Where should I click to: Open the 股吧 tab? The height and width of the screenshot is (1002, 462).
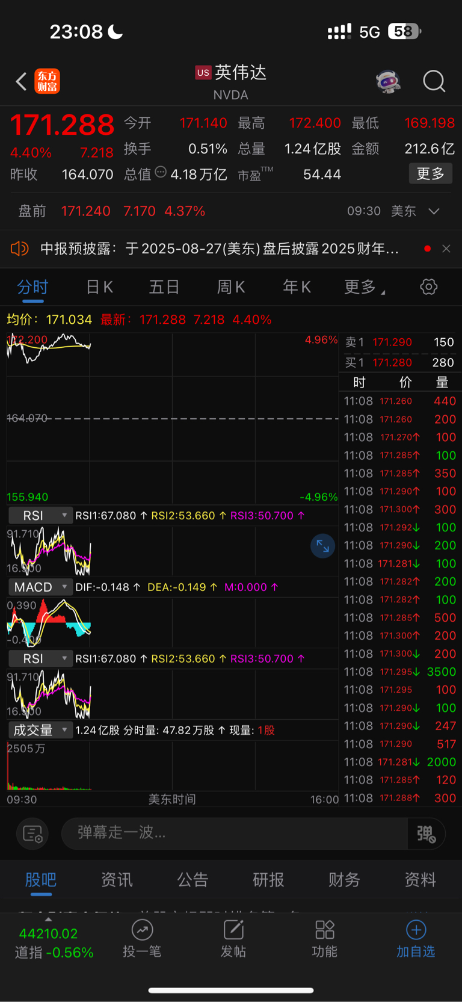point(41,880)
